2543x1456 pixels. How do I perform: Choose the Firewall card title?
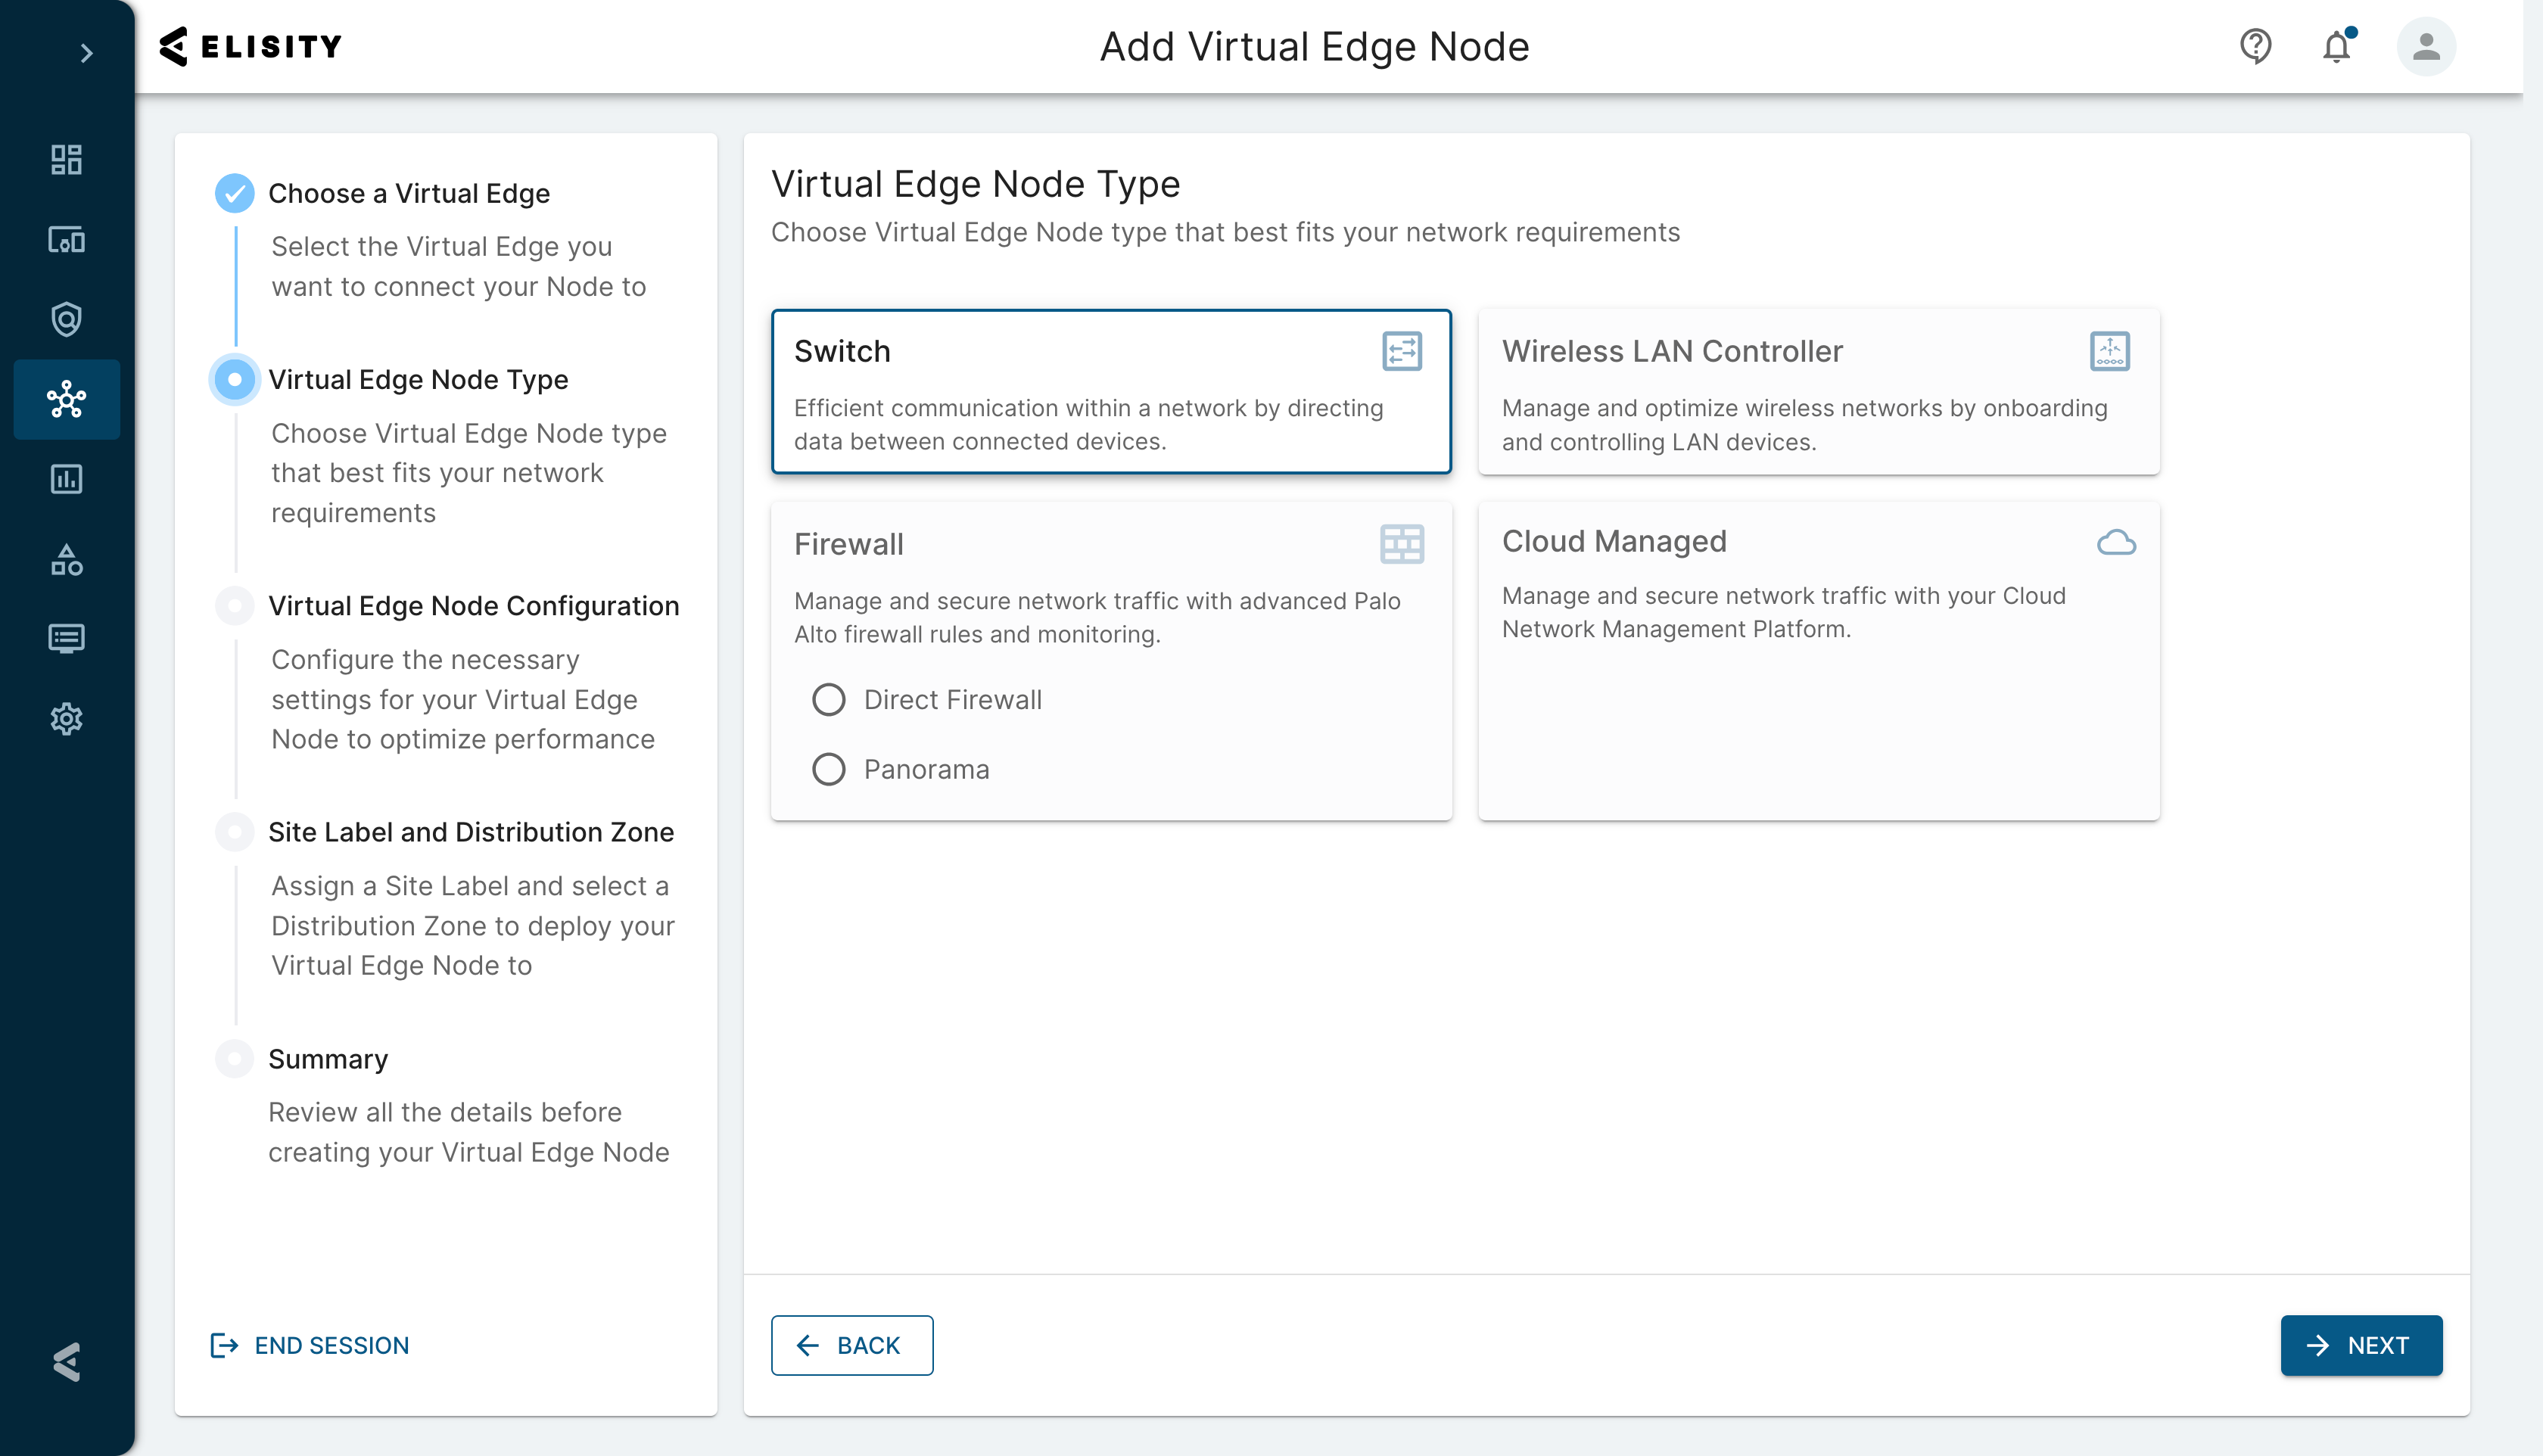coord(849,544)
